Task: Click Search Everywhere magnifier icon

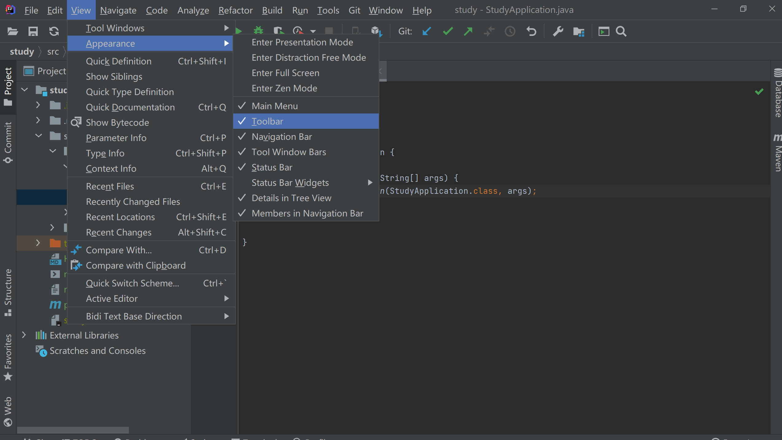Action: [x=621, y=31]
